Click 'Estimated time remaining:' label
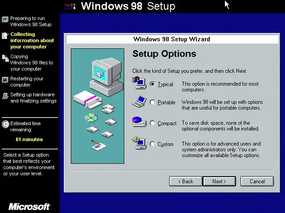This screenshot has height=213, width=285. coord(25,126)
